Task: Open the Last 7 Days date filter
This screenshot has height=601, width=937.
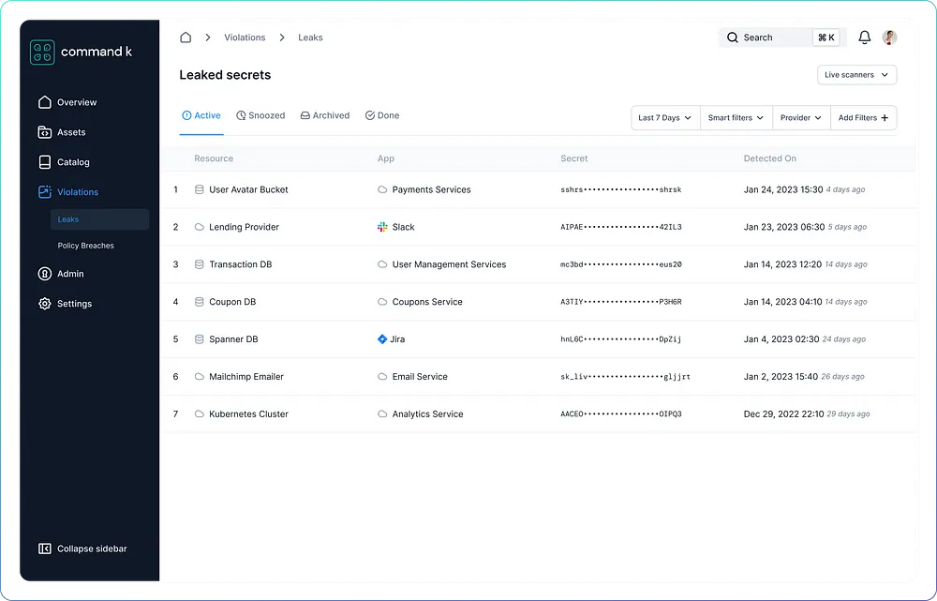Action: [x=665, y=118]
